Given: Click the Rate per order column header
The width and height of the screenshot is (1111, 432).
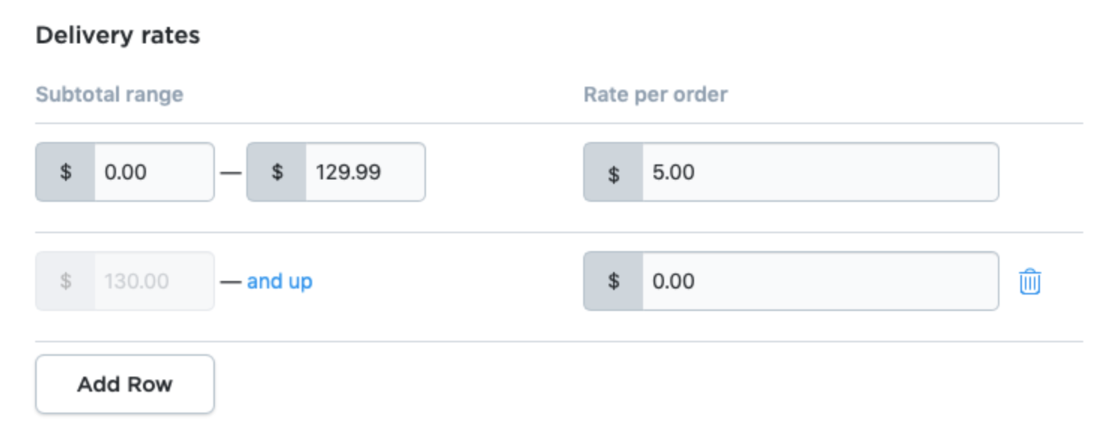Looking at the screenshot, I should [x=655, y=95].
